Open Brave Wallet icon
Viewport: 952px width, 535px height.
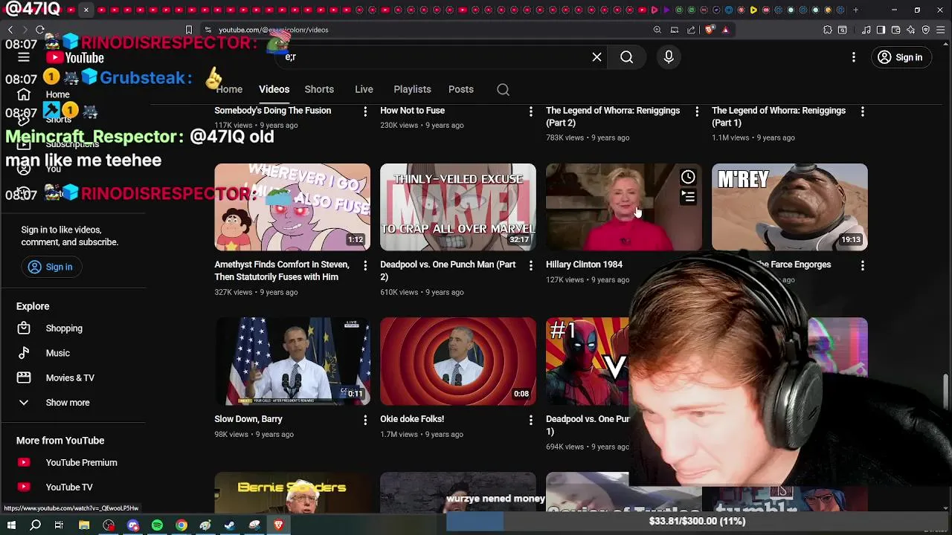coord(896,30)
